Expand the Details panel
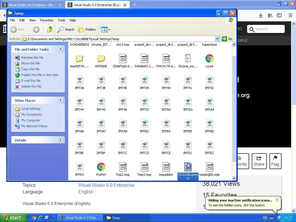Image resolution: width=296 pixels, height=222 pixels. [x=60, y=140]
